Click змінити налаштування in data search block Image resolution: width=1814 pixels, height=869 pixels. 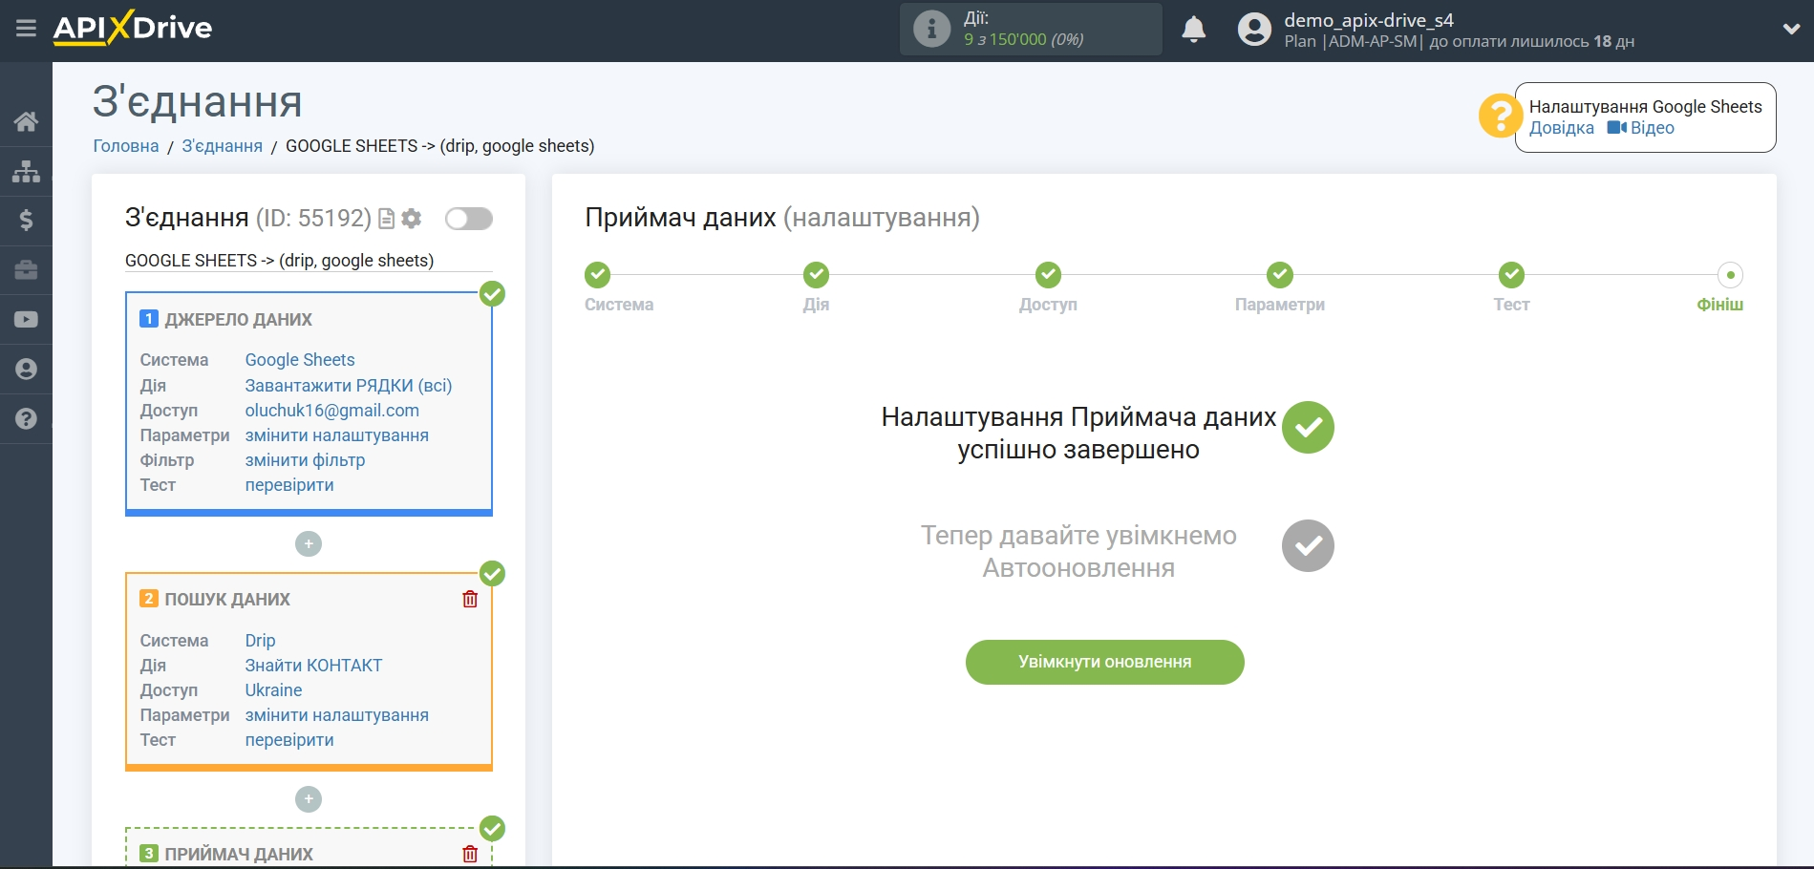[x=337, y=715]
